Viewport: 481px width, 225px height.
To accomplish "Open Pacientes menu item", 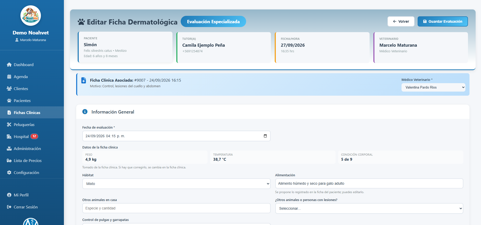I will coord(32,101).
